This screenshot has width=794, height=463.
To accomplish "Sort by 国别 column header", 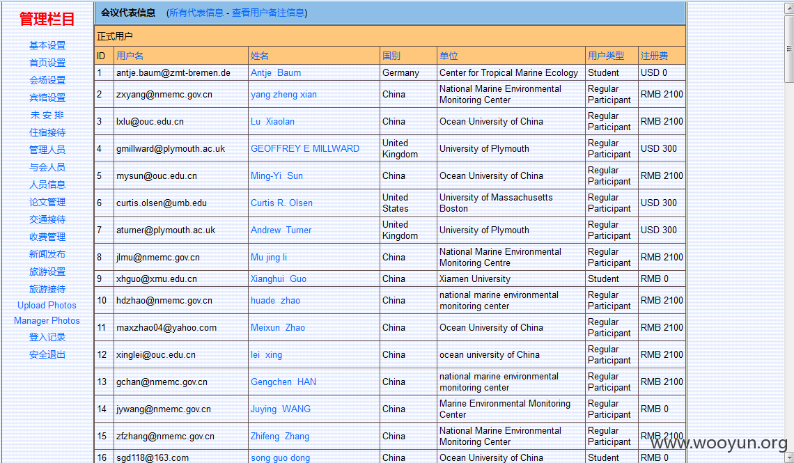I will [391, 56].
